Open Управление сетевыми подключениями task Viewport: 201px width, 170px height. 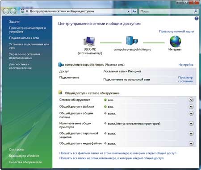[x=25, y=56]
